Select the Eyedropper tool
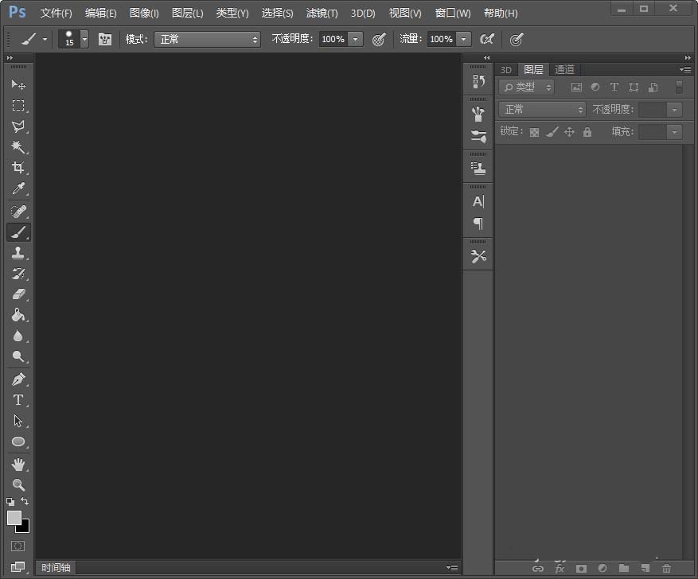The height and width of the screenshot is (579, 698). point(18,188)
